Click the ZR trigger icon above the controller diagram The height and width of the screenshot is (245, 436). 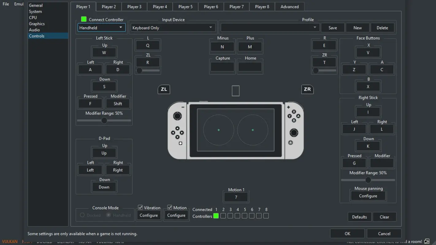pyautogui.click(x=307, y=89)
